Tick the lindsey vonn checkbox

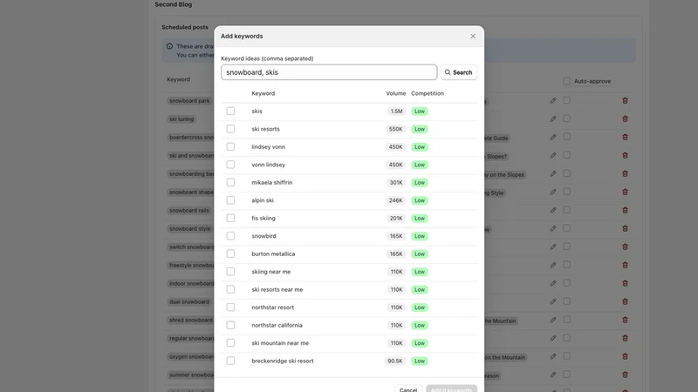click(x=230, y=146)
